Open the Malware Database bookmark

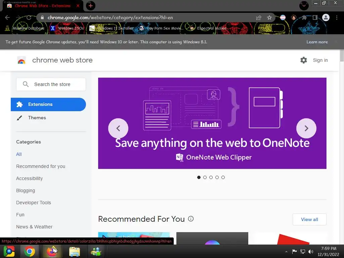click(x=25, y=28)
